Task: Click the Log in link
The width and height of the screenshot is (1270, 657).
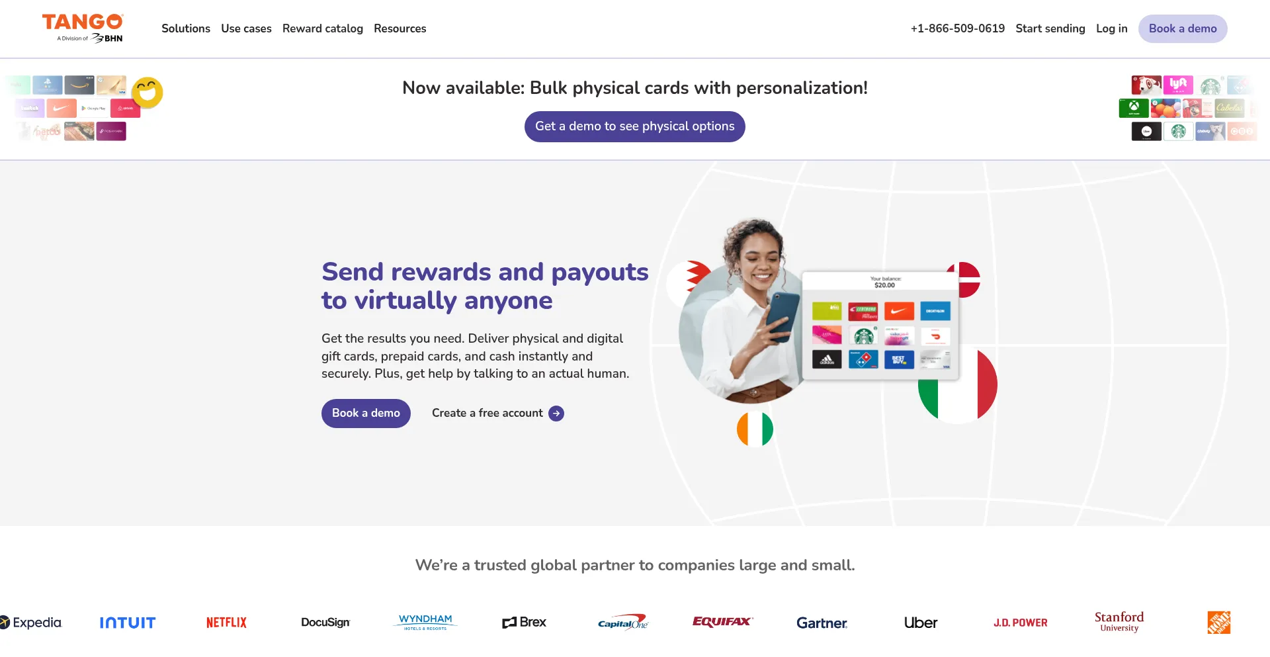Action: 1112,28
